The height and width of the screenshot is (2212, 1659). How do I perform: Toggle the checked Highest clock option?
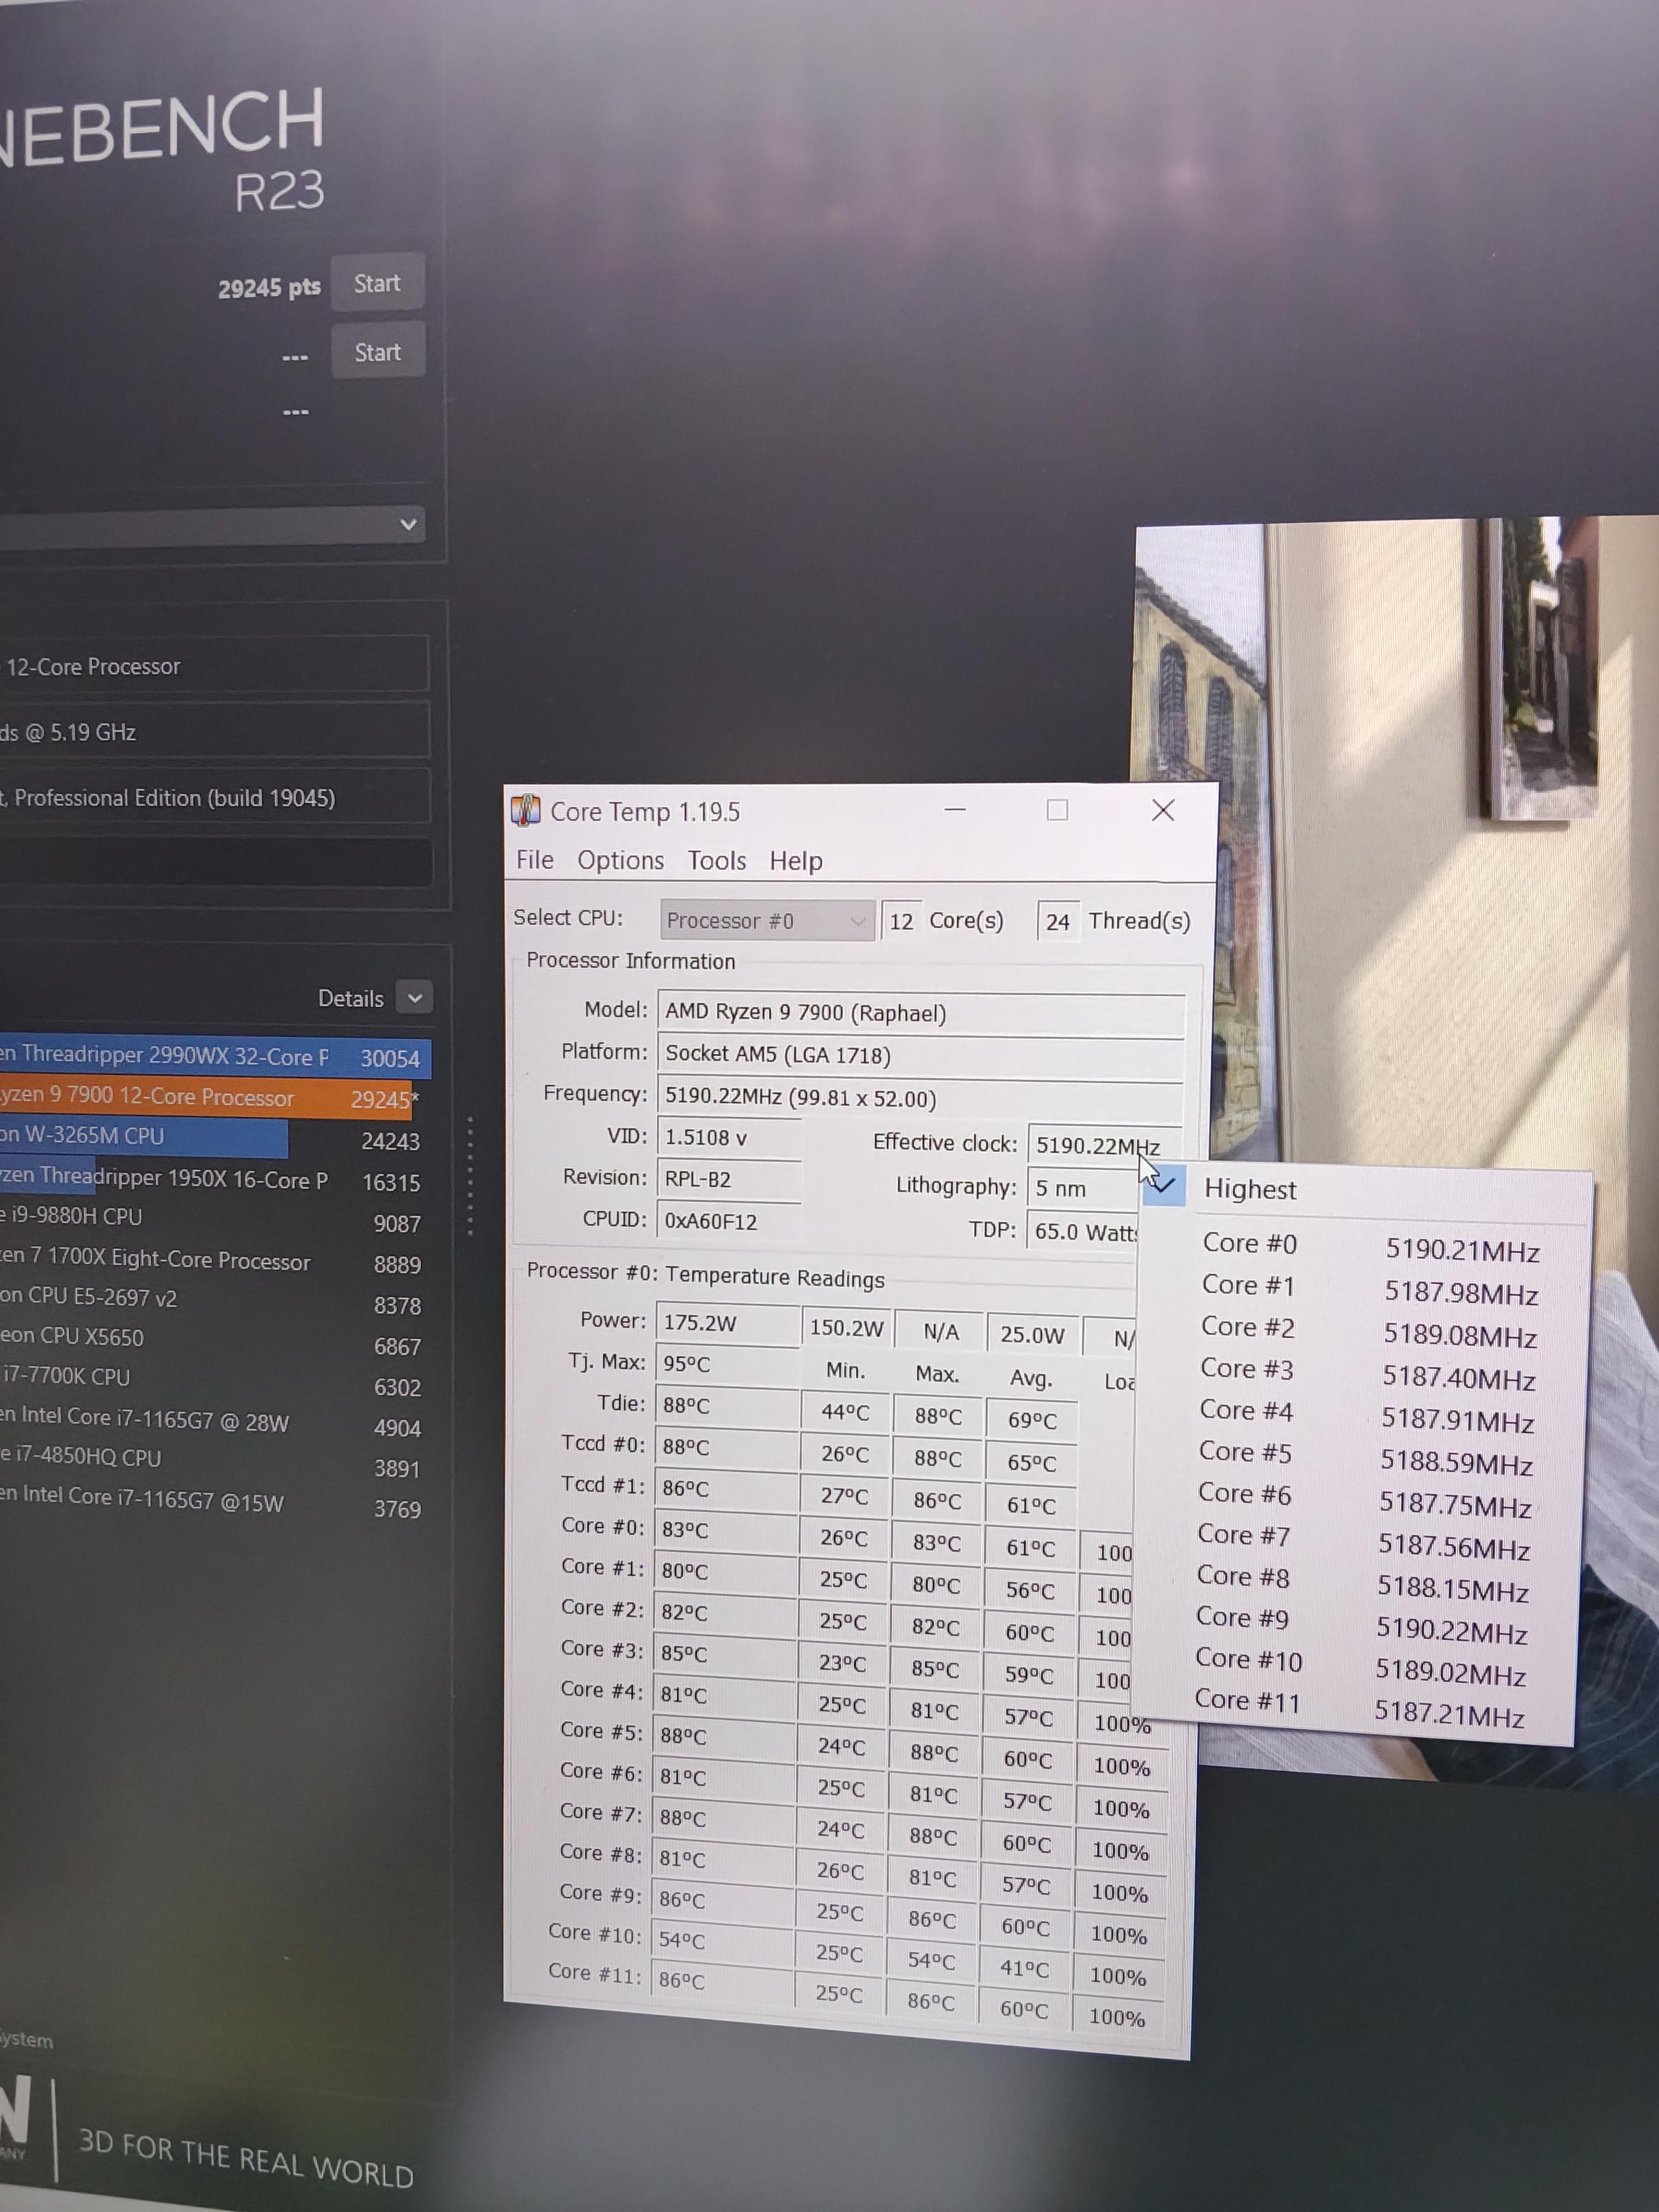[1250, 1189]
